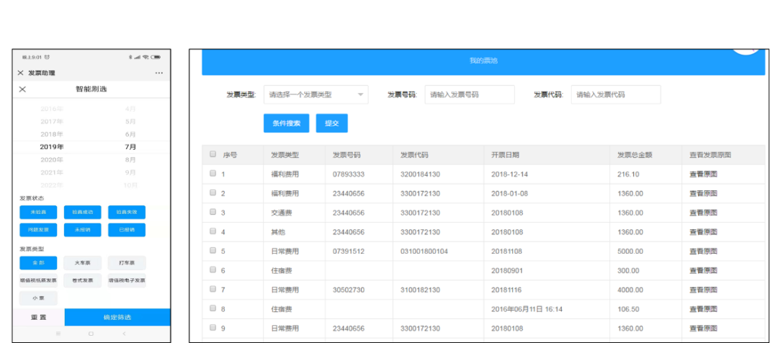
Task: Select 火车票 invoice type filter
Action: [82, 263]
